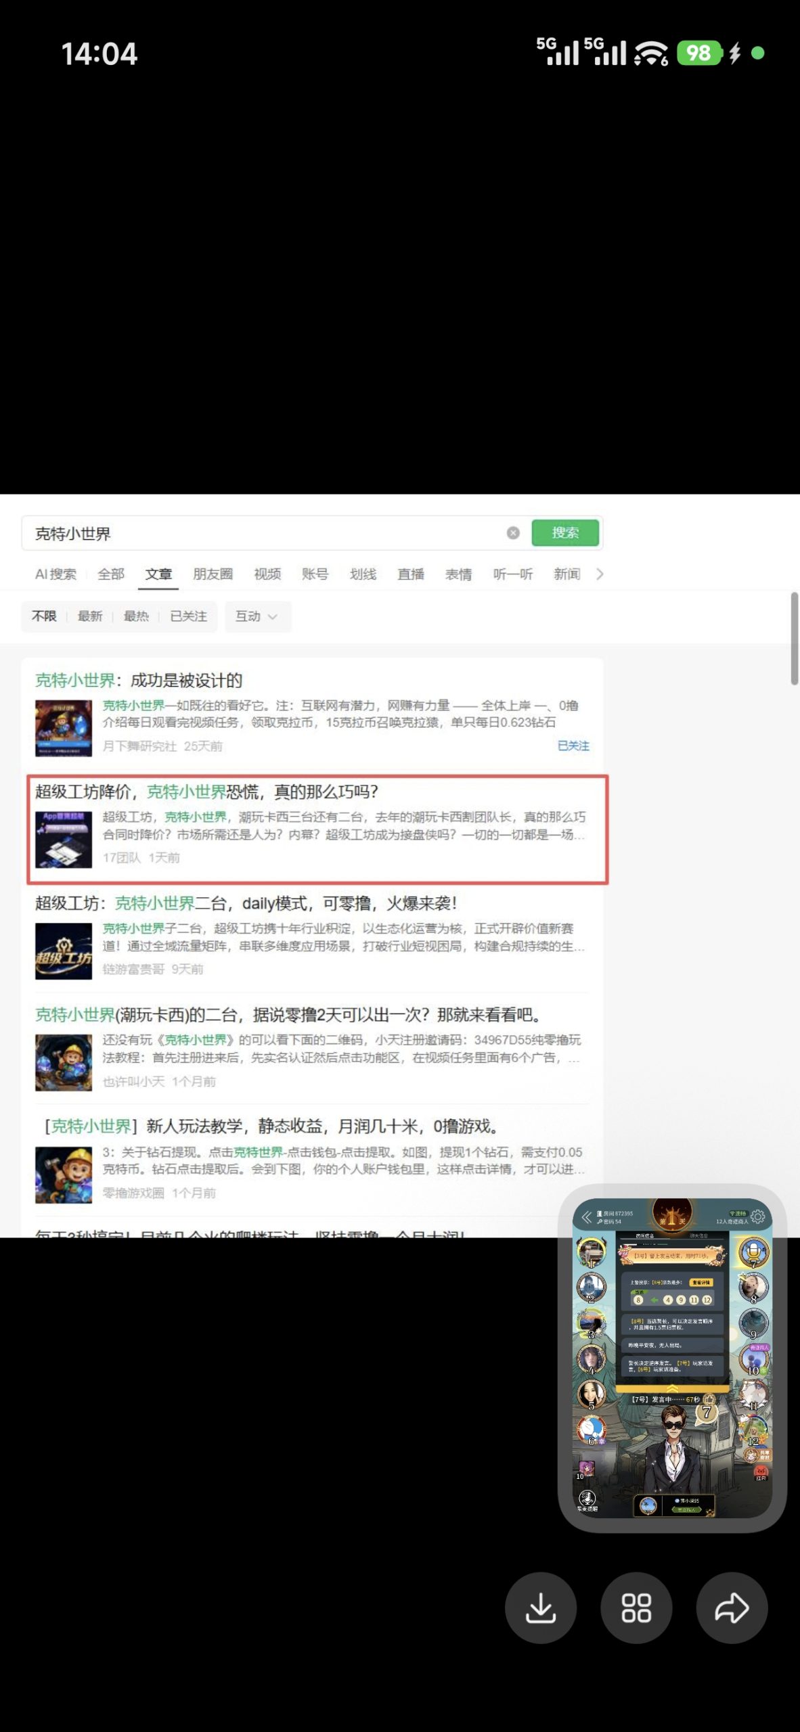Open the 直播 tab
This screenshot has width=800, height=1732.
(411, 574)
